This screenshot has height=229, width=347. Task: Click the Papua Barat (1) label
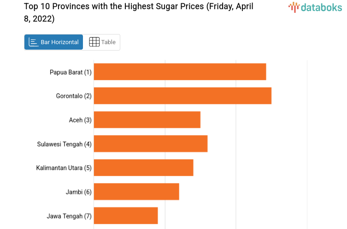click(x=71, y=72)
